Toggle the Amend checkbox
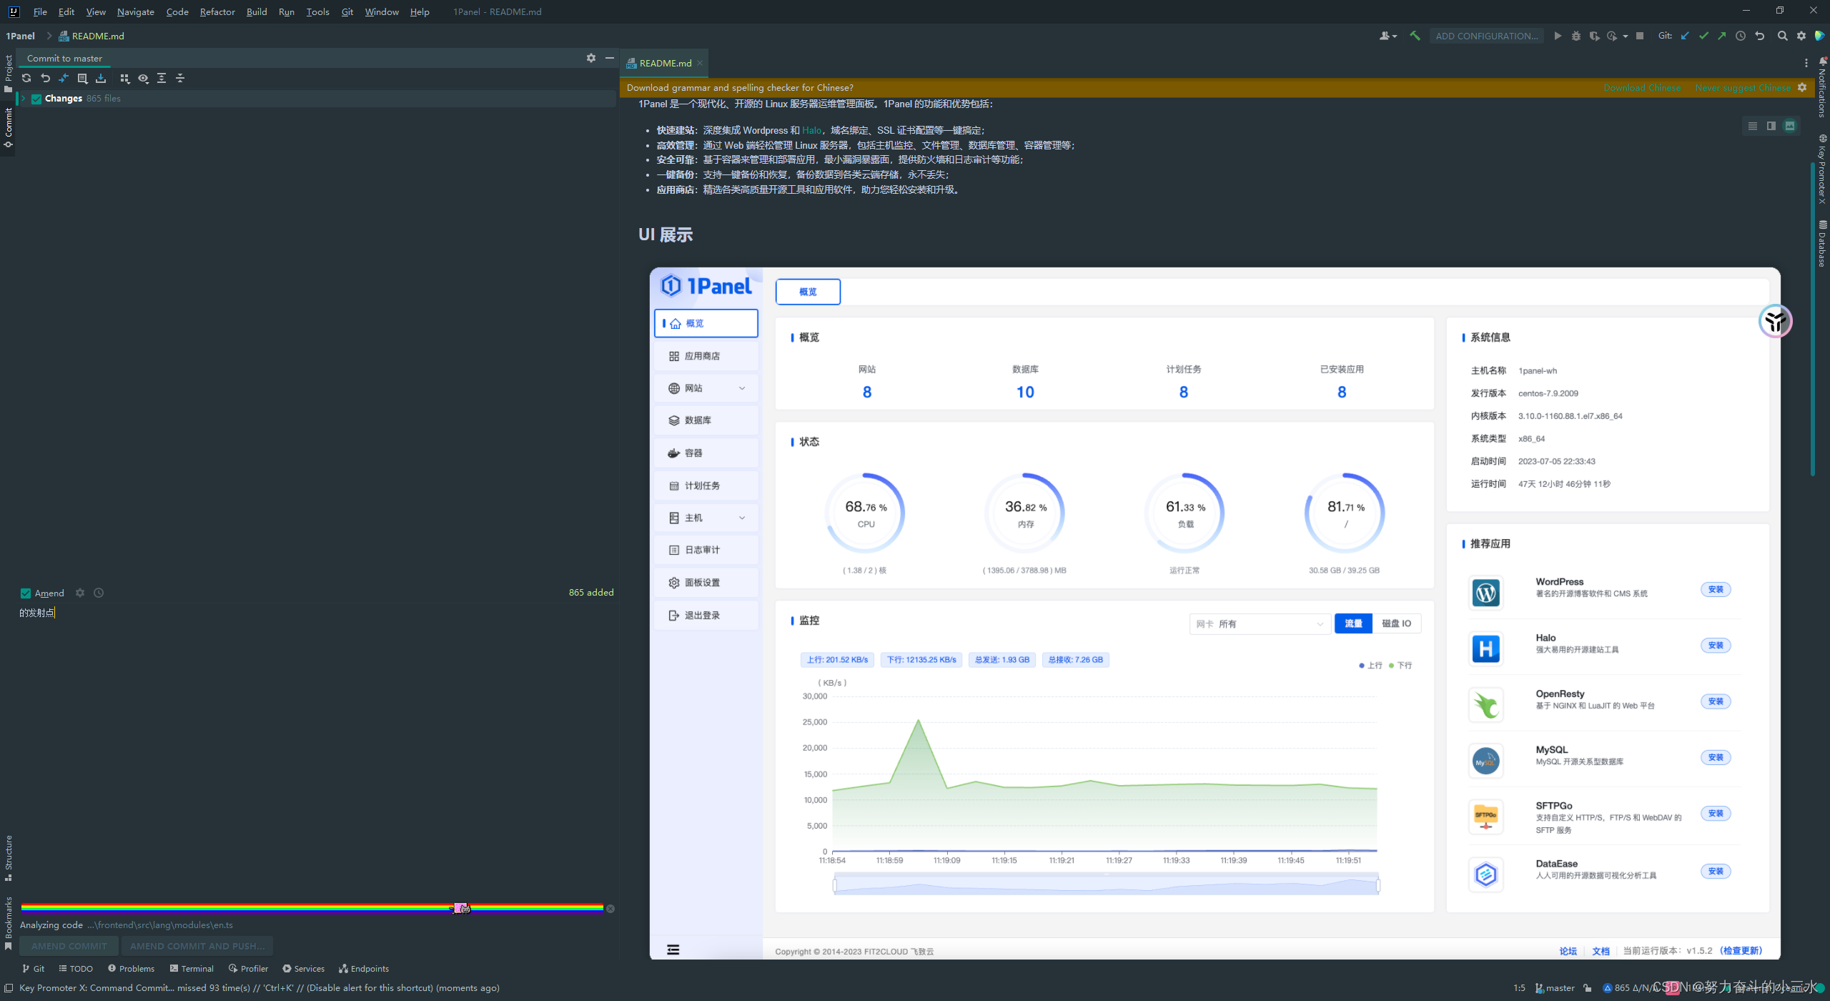 25,593
